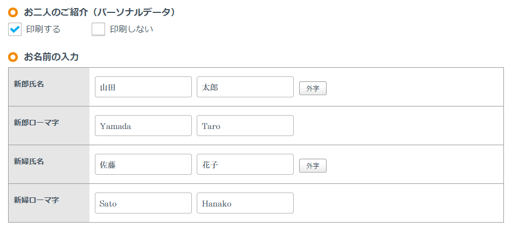Image resolution: width=512 pixels, height=228 pixels.
Task: Focus the Yamada romaji input field
Action: pyautogui.click(x=143, y=126)
